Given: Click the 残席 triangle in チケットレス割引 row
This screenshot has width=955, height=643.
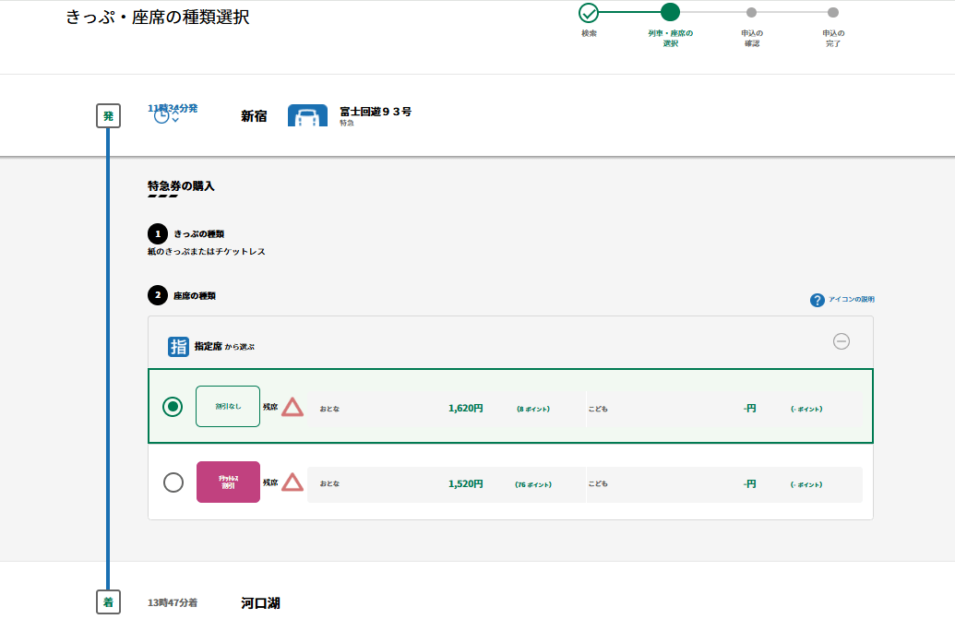Looking at the screenshot, I should click(292, 482).
